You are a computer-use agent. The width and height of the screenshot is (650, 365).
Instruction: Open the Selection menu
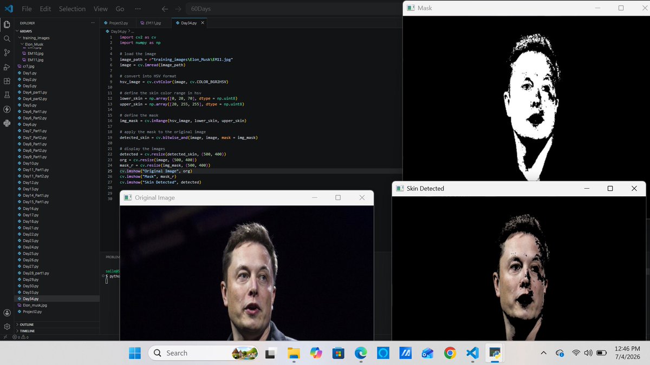click(72, 9)
